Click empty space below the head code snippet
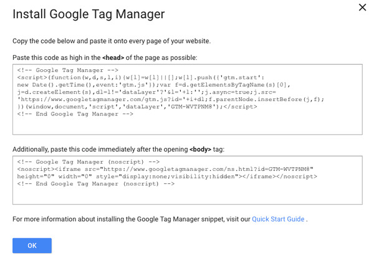Image resolution: width=374 pixels, height=262 pixels. tap(188, 126)
